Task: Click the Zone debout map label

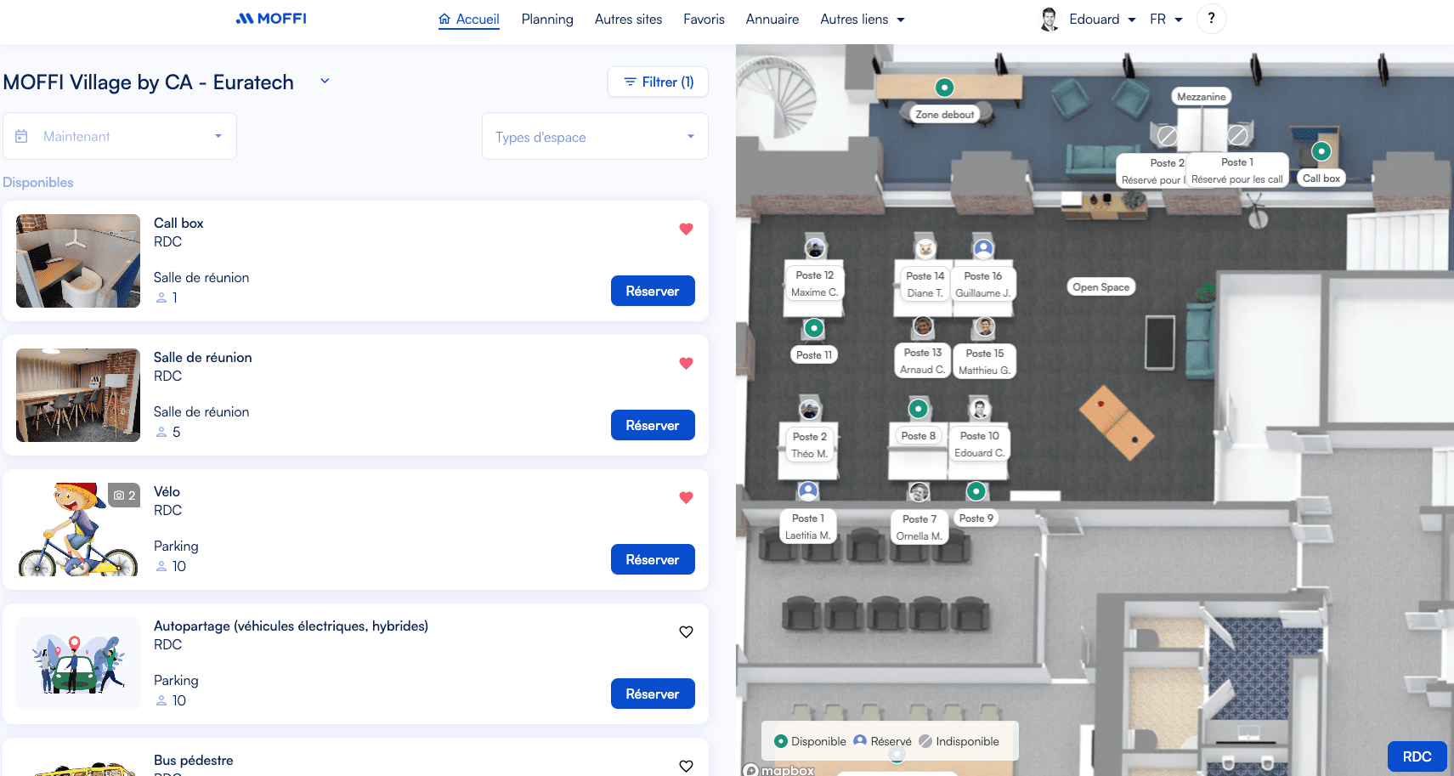Action: 945,114
